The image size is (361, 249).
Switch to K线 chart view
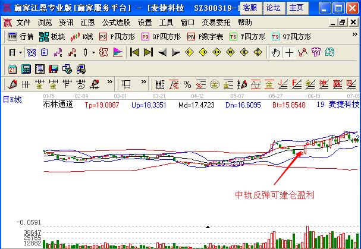(x=82, y=37)
